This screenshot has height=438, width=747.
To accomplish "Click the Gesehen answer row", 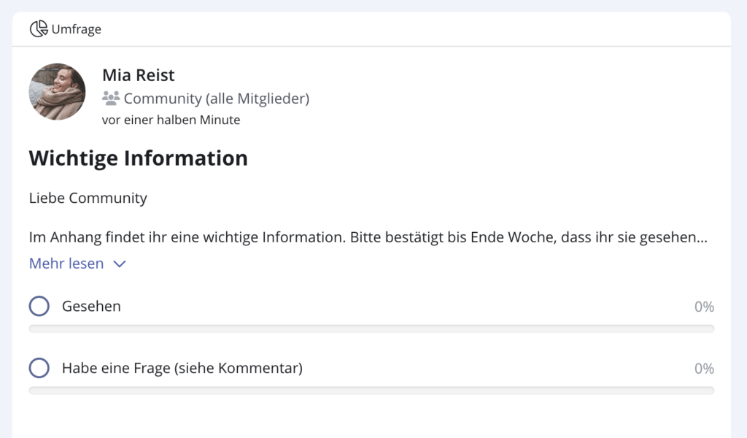I will click(91, 306).
